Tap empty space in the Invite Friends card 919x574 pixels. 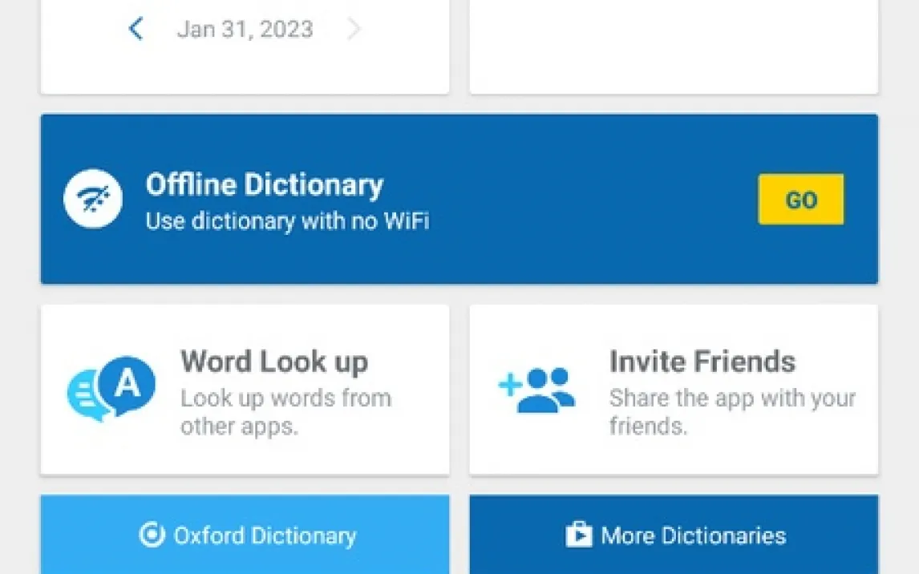(674, 455)
